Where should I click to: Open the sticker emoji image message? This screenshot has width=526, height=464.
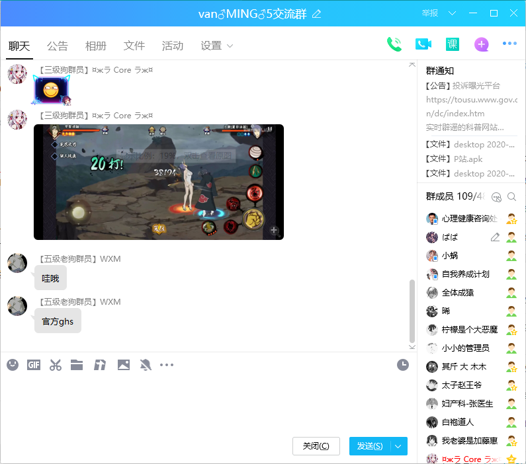(52, 90)
